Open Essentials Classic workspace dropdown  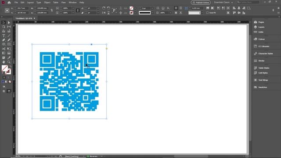[223, 3]
